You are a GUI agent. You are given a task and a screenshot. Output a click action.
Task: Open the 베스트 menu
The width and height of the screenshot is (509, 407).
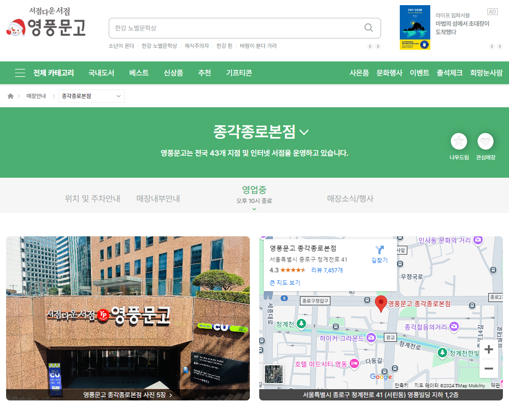[x=139, y=73]
